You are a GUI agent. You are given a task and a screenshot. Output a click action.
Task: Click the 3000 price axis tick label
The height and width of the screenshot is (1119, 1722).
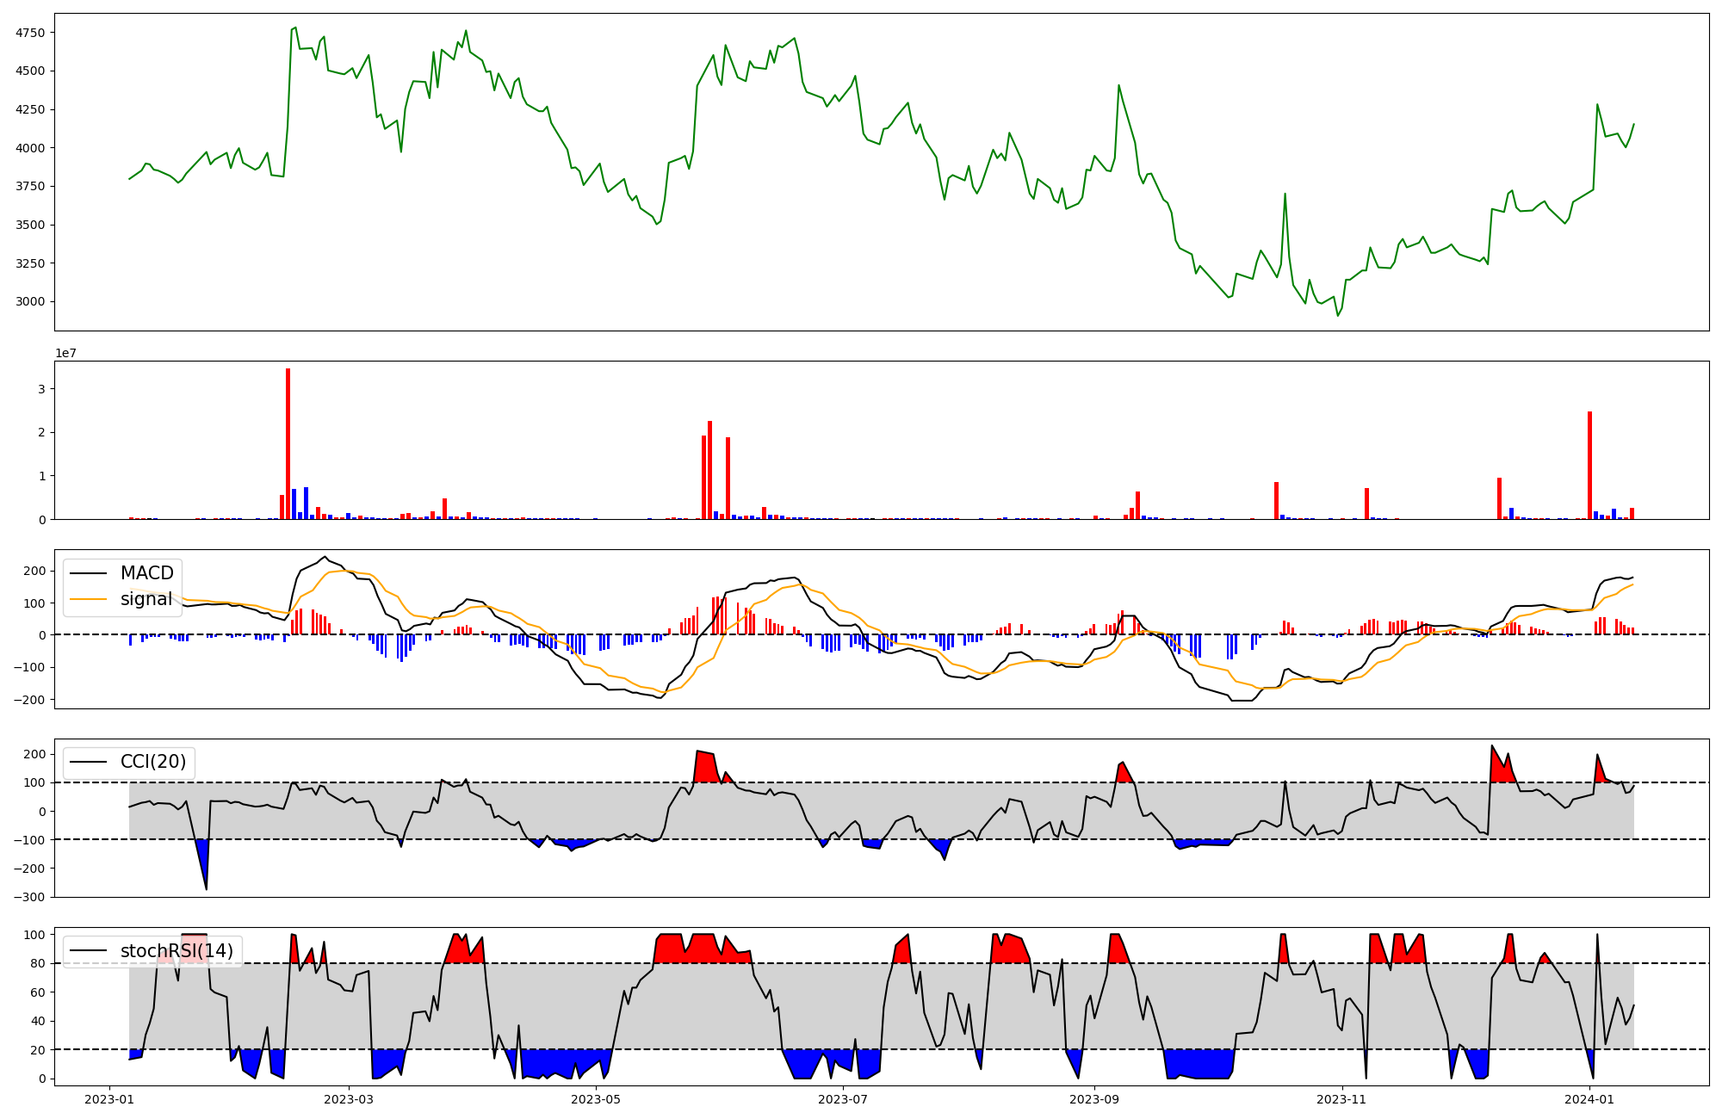coord(30,301)
